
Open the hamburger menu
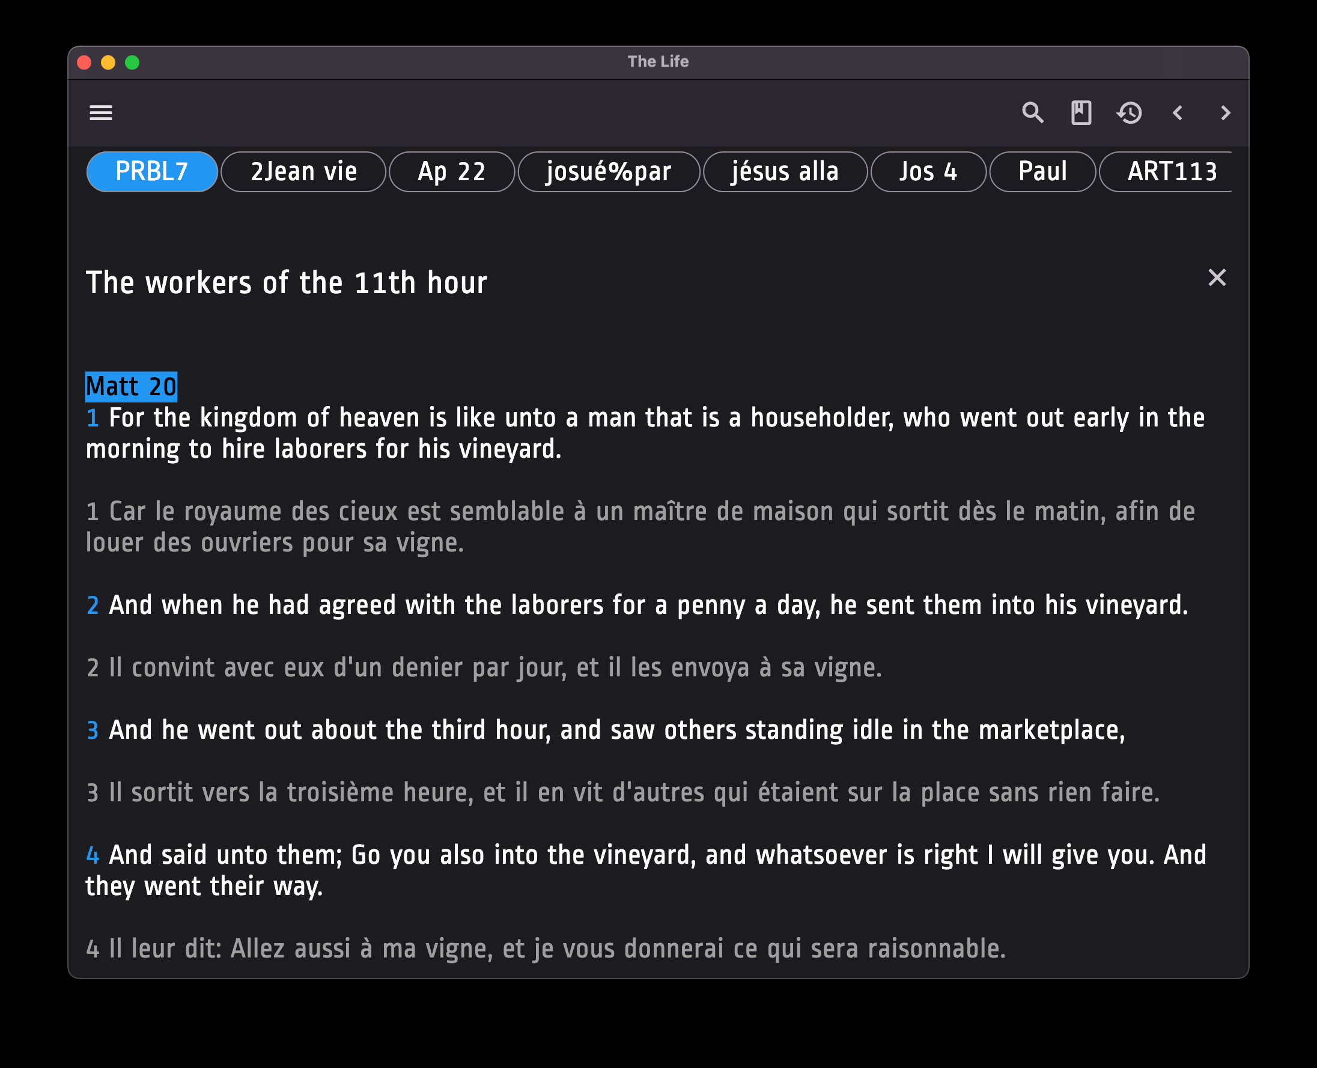[x=101, y=113]
